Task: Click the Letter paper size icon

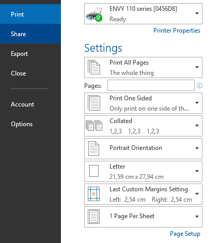Action: pos(94,171)
